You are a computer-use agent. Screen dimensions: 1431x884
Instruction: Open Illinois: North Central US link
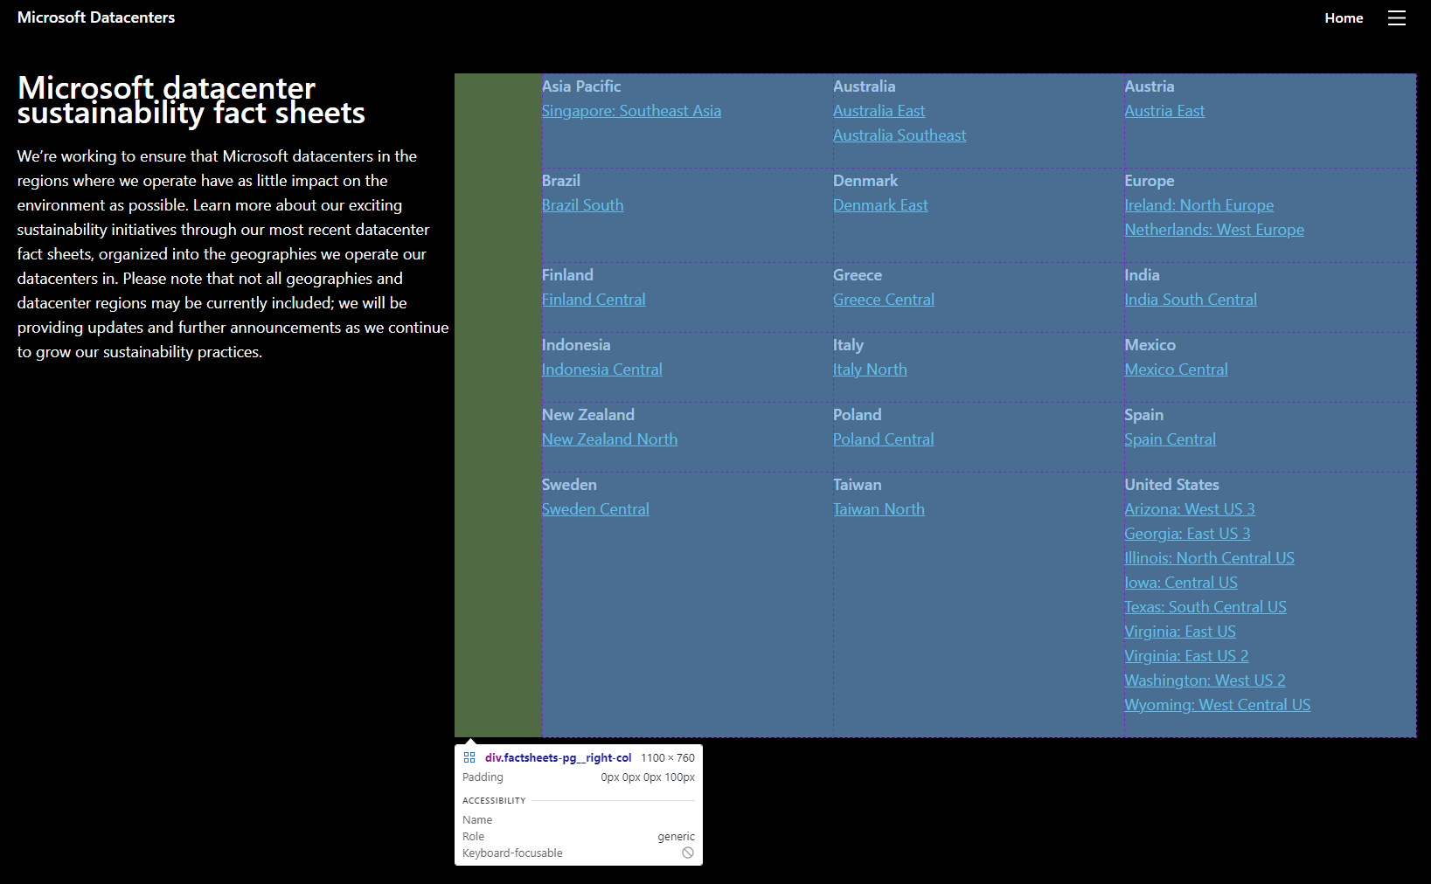(x=1209, y=558)
